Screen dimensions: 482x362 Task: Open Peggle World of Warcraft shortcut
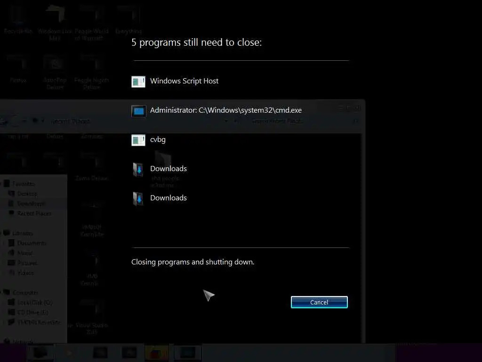click(92, 23)
